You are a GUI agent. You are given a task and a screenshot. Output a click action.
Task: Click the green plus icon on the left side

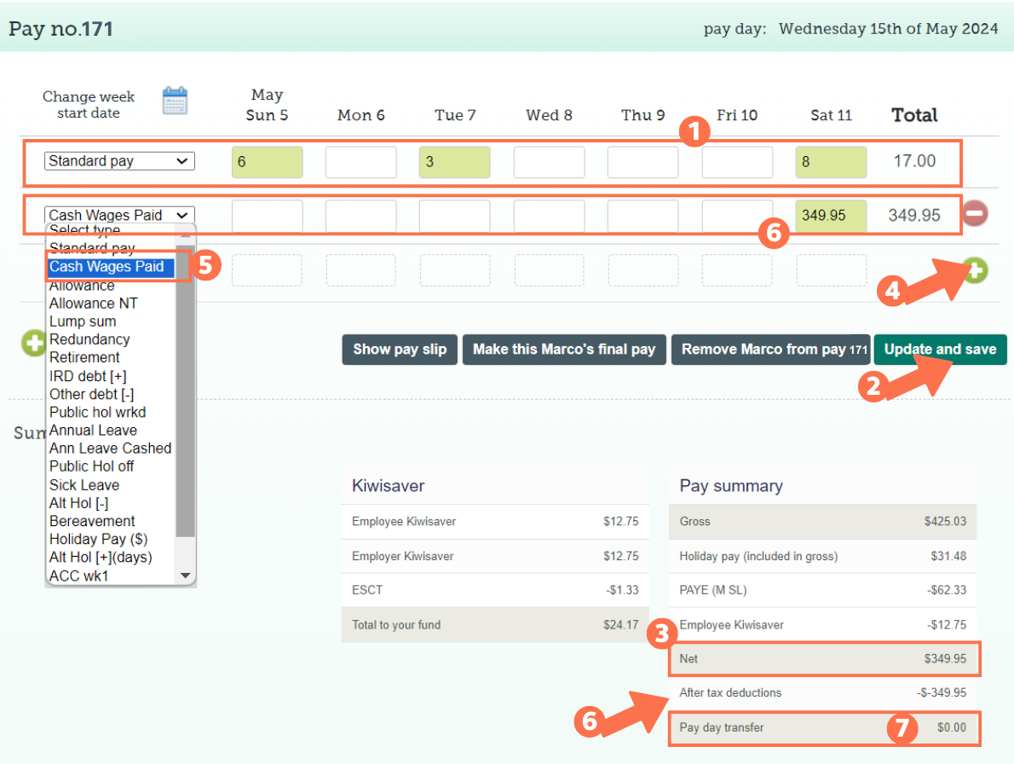[x=33, y=344]
